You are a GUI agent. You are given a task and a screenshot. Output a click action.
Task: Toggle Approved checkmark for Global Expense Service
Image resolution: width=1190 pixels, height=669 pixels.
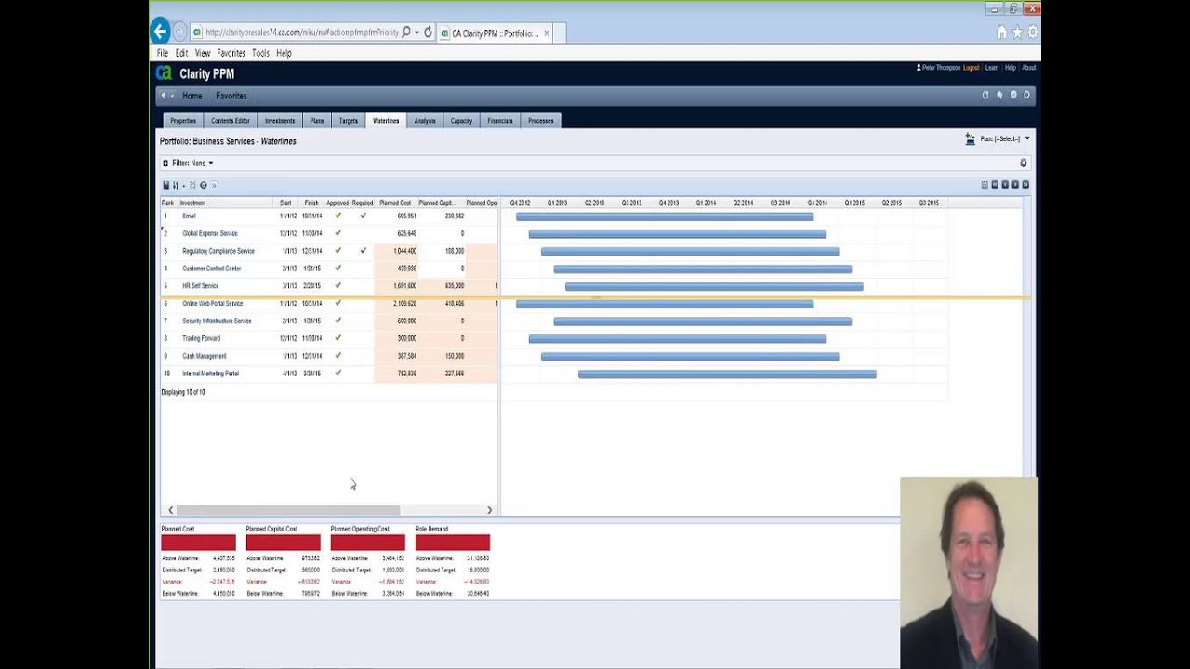[x=337, y=233]
